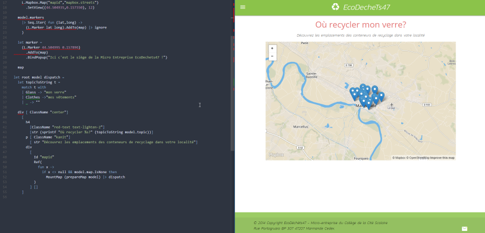Screen dimensions: 485x233
Task: Place cursor on '.SetView' code line
Action: [x=60, y=7]
